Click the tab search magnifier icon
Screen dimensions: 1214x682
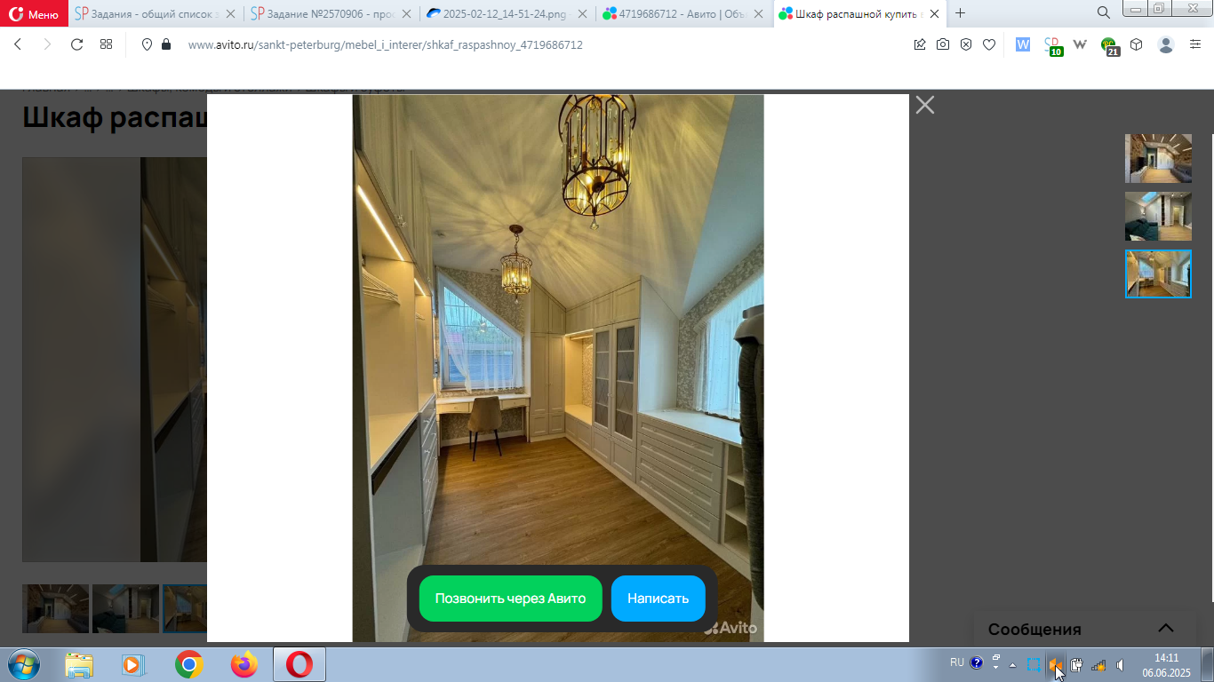point(1103,12)
